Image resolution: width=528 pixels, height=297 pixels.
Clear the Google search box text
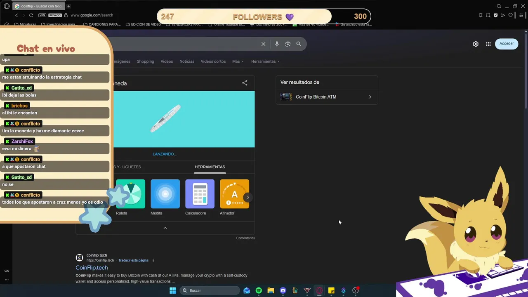tap(263, 44)
